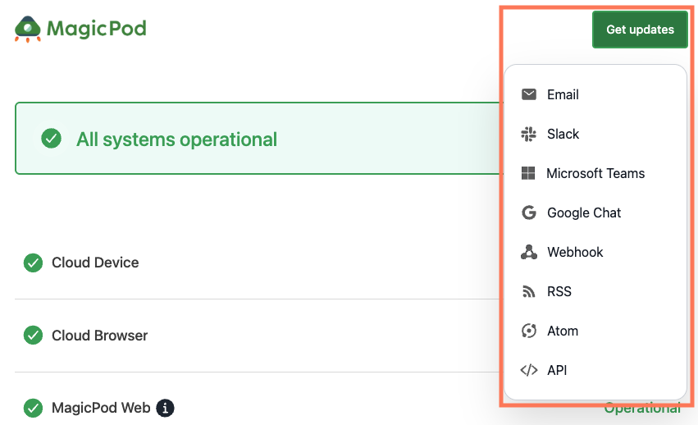This screenshot has height=425, width=698.
Task: Open the Cloud Device component row
Action: click(x=258, y=263)
